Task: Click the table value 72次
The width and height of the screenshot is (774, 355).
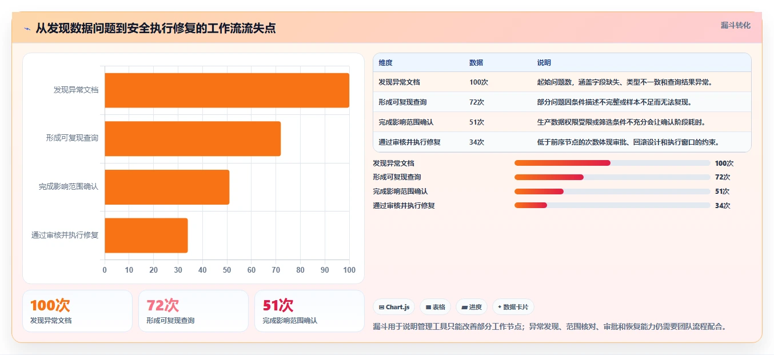Action: (477, 102)
